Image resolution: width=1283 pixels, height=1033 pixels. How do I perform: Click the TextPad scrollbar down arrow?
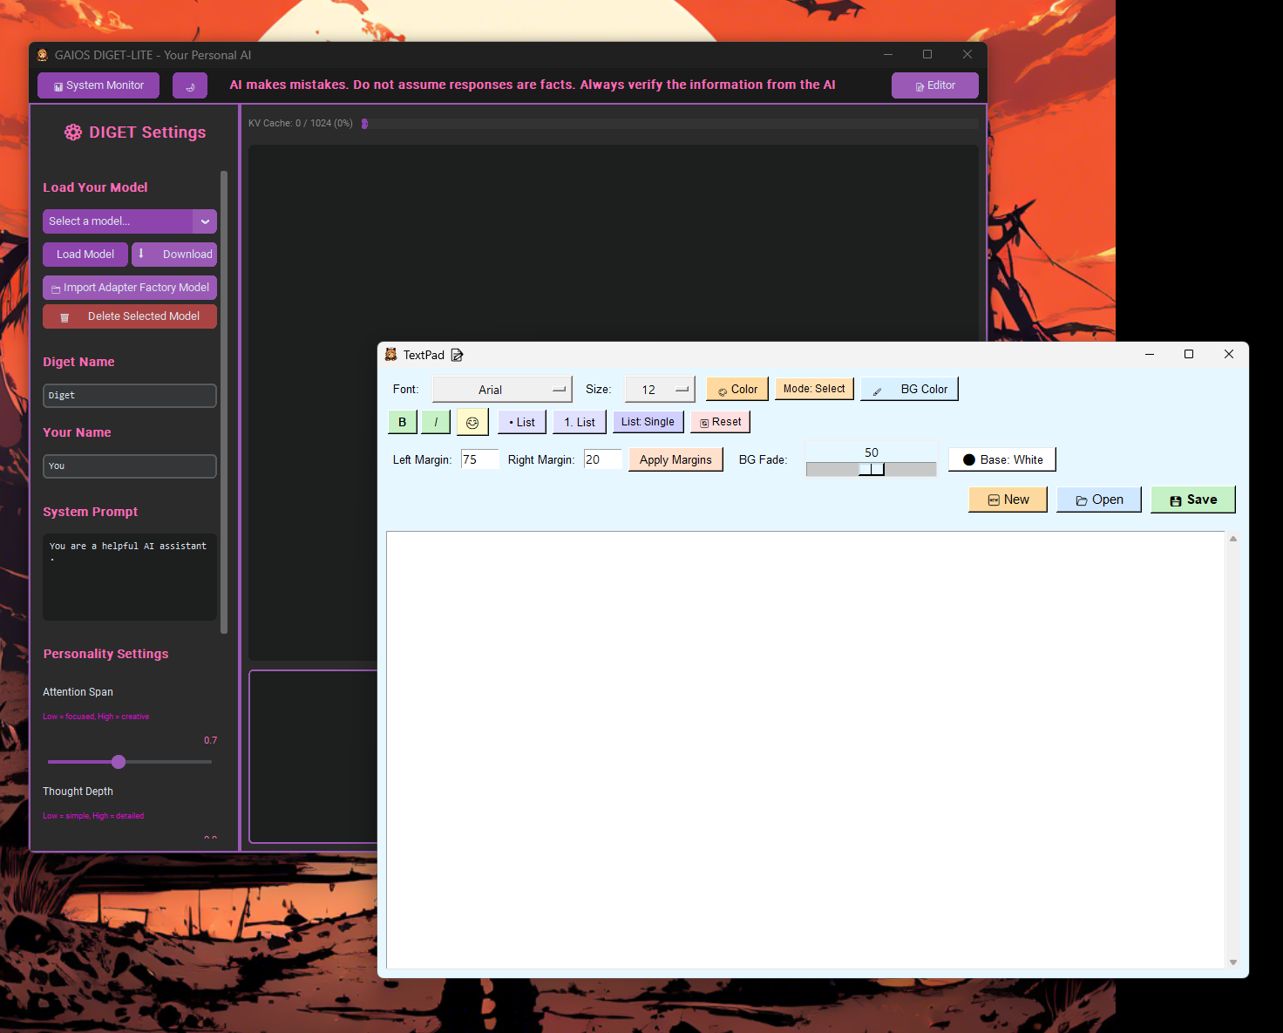point(1233,962)
